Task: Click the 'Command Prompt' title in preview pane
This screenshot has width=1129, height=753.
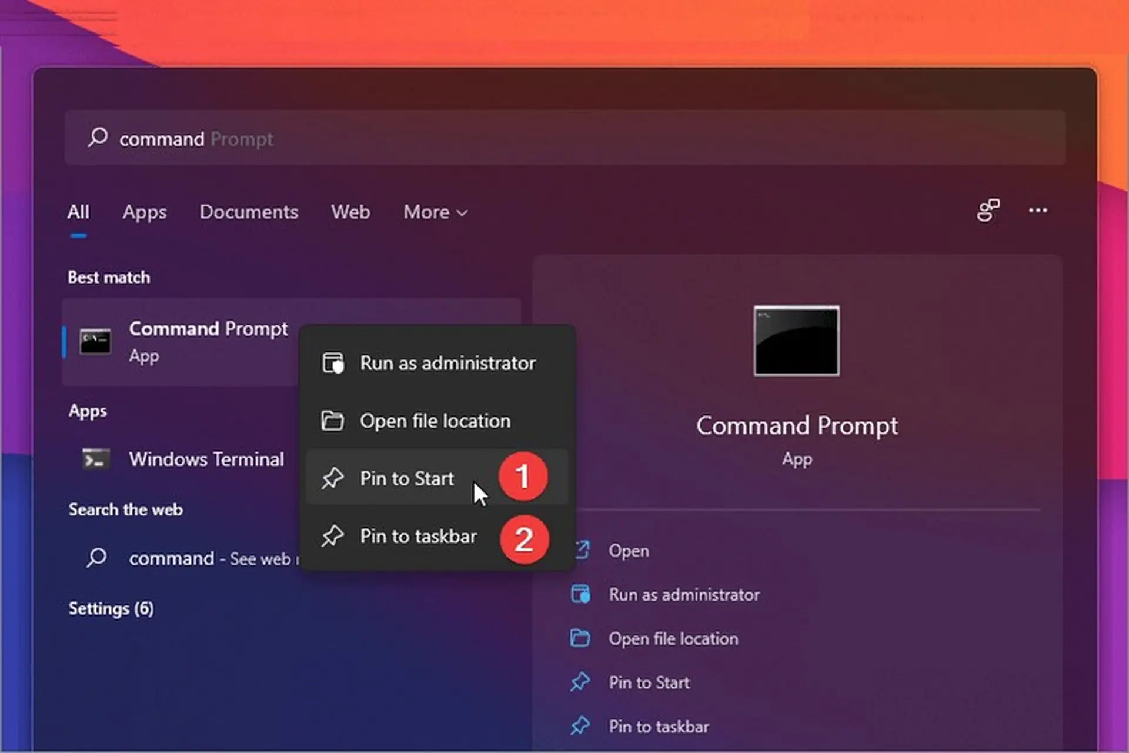Action: [x=797, y=425]
